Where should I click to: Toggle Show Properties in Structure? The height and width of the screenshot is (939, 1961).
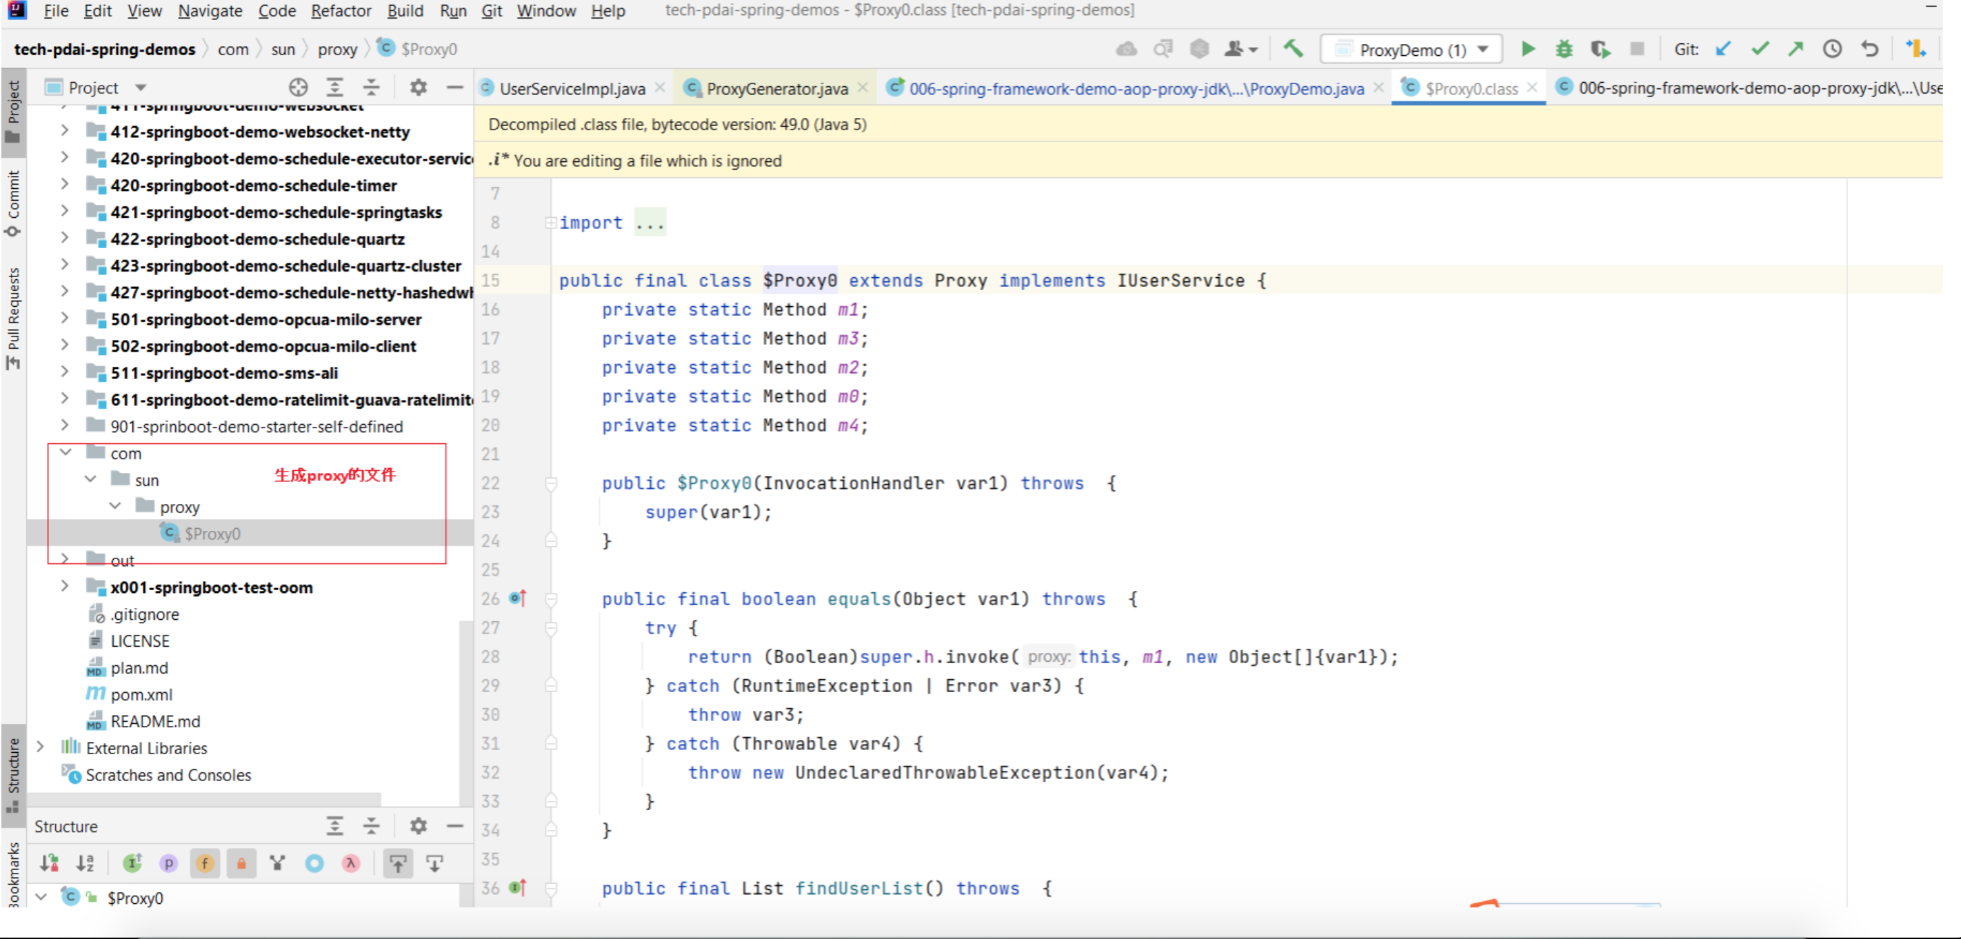(x=169, y=863)
